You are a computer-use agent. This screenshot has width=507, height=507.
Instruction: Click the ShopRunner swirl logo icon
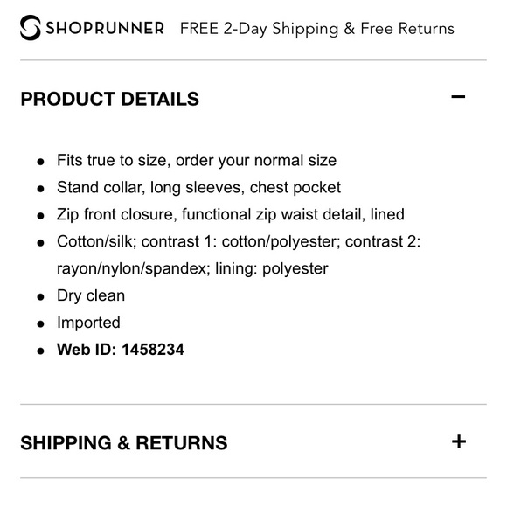(31, 28)
